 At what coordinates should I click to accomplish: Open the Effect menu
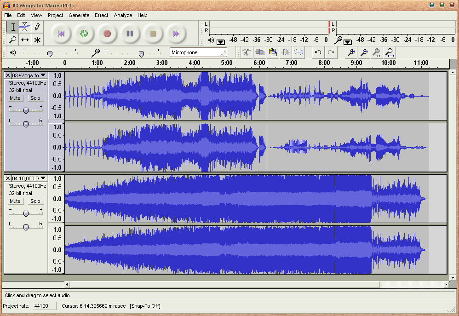tap(101, 15)
